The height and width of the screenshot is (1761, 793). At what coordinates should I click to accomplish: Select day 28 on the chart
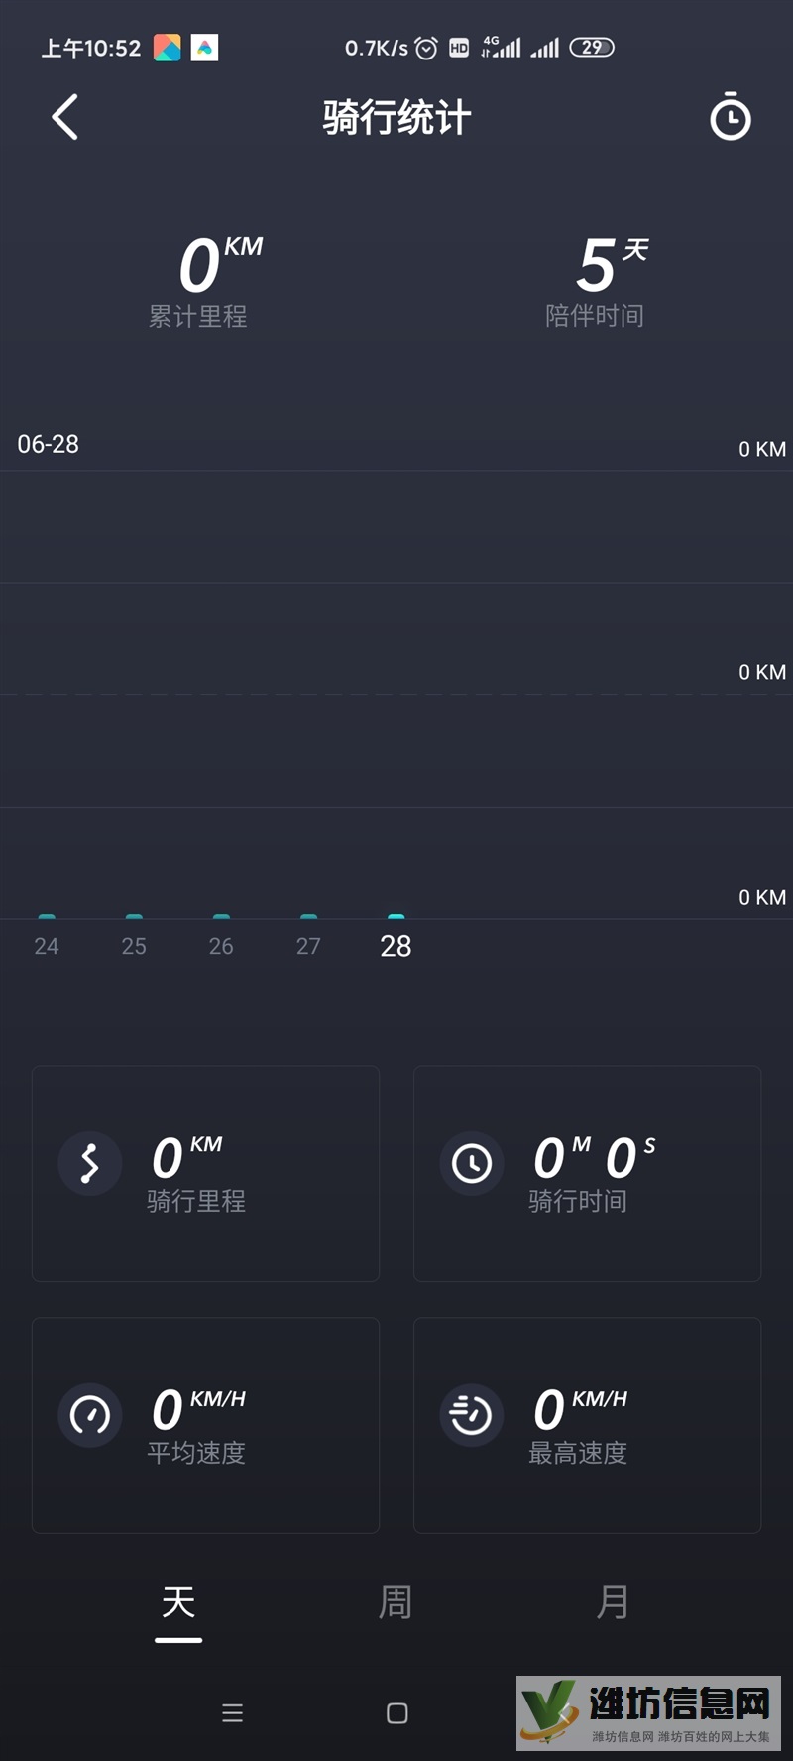click(x=396, y=945)
